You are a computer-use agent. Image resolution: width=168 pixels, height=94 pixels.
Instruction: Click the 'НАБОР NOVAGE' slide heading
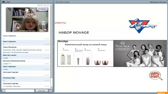coord(74,32)
